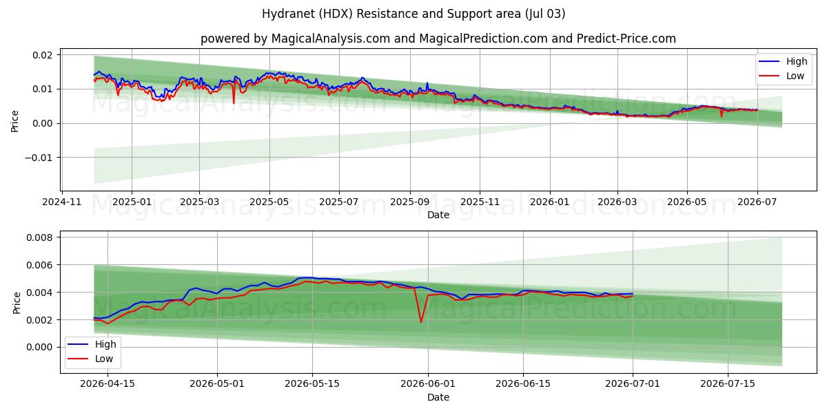Click the bottom chart x-axis label '2026-07-15'
The image size is (827, 413).
(728, 384)
